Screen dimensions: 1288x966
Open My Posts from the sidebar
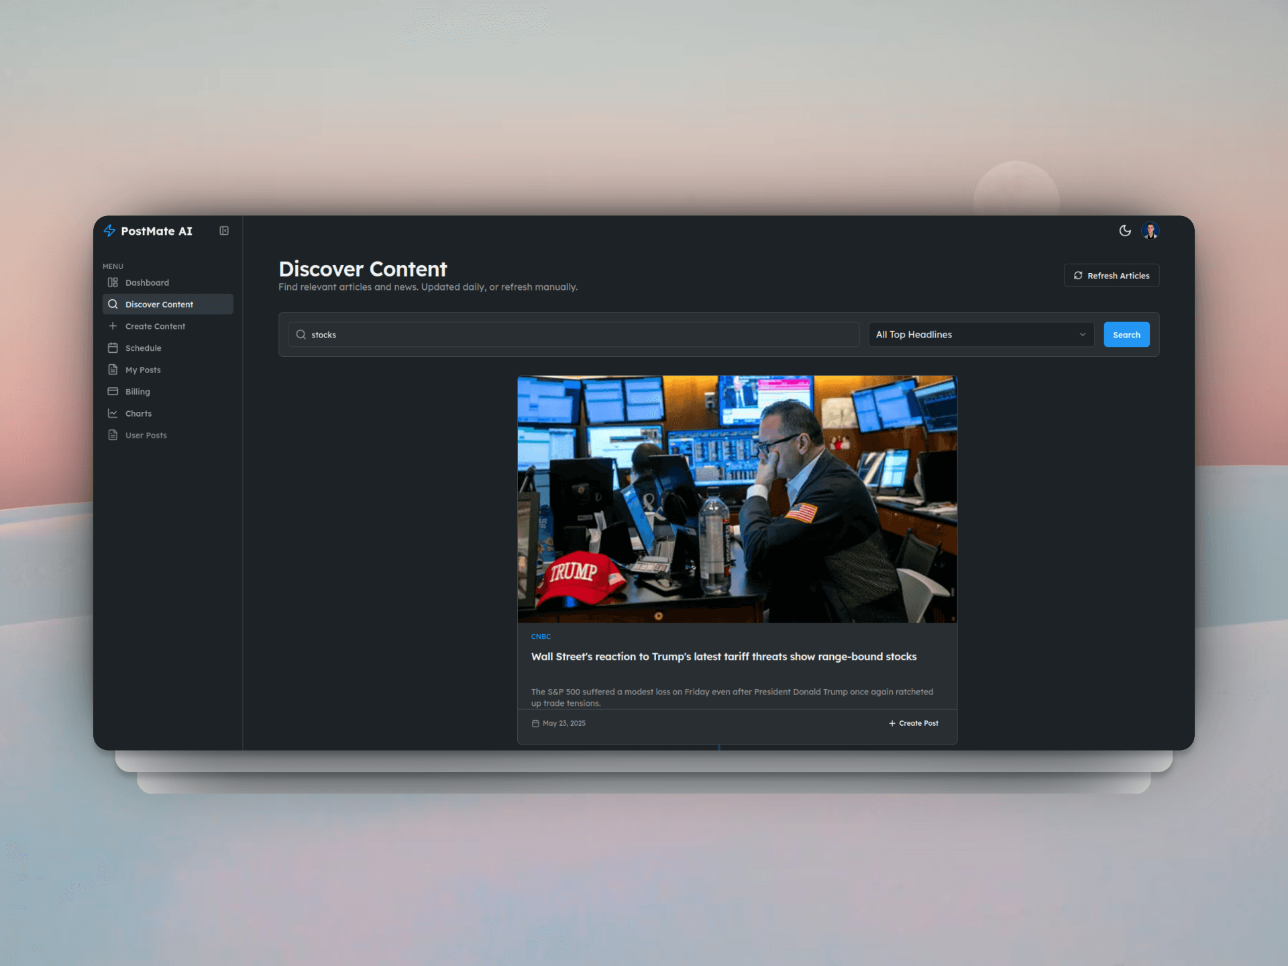click(x=168, y=370)
